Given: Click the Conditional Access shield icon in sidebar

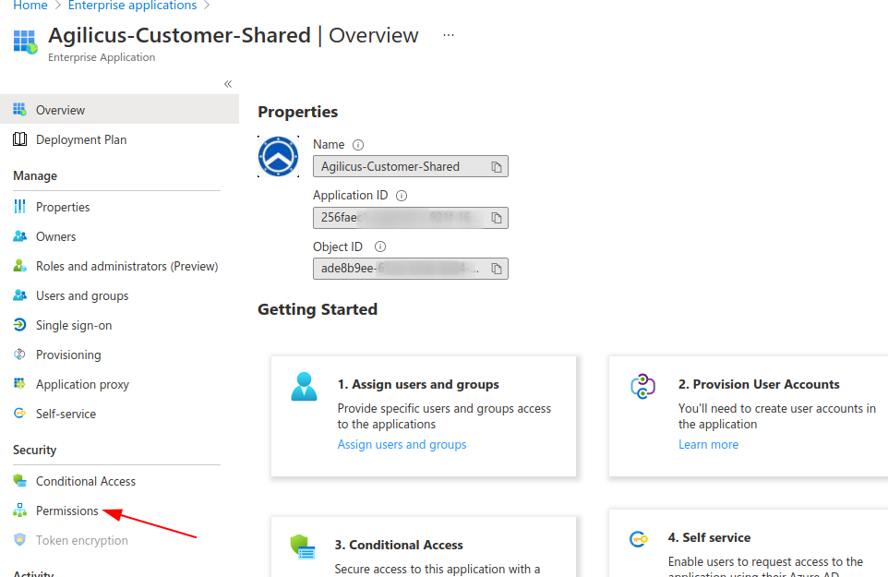Looking at the screenshot, I should [19, 481].
